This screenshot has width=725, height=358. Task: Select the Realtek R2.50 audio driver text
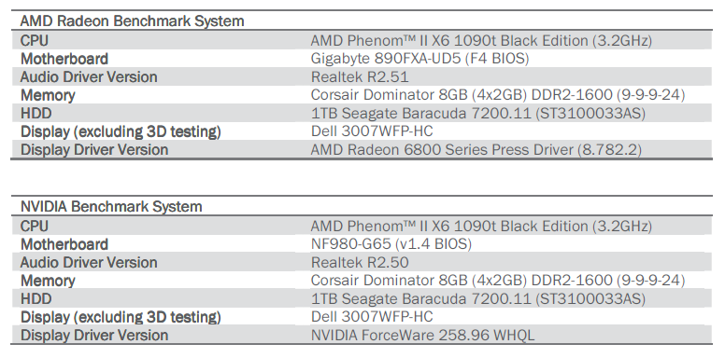coord(360,263)
